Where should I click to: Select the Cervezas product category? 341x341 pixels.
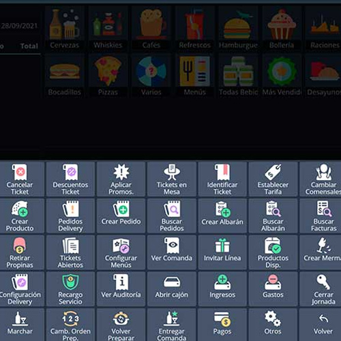[65, 29]
